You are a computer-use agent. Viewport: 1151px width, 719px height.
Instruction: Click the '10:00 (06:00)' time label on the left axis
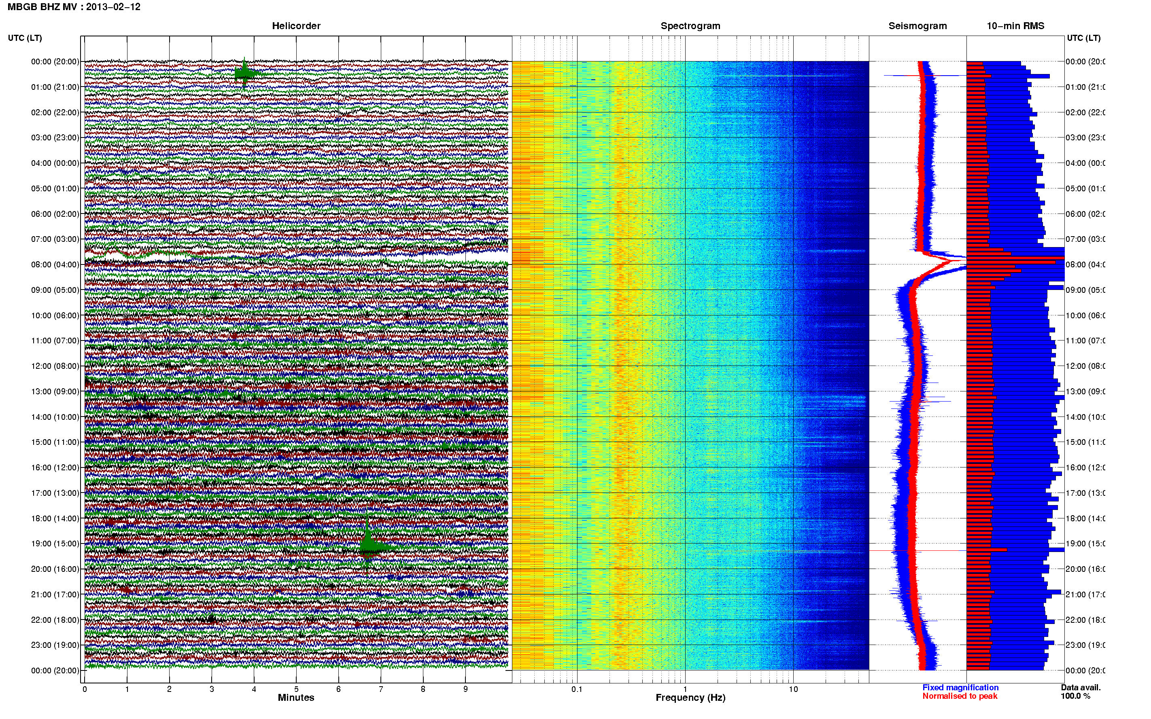coord(55,316)
